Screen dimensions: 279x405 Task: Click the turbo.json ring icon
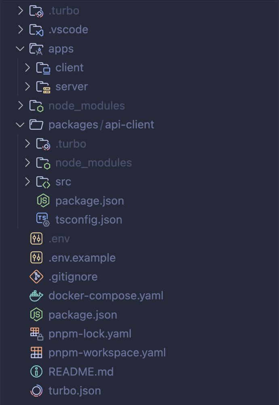click(x=36, y=391)
